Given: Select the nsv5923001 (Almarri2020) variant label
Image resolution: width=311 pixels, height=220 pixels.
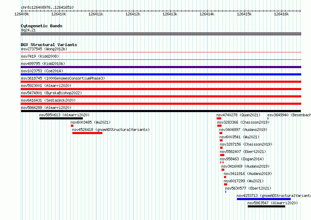Looking at the screenshot, I should click(46, 86).
